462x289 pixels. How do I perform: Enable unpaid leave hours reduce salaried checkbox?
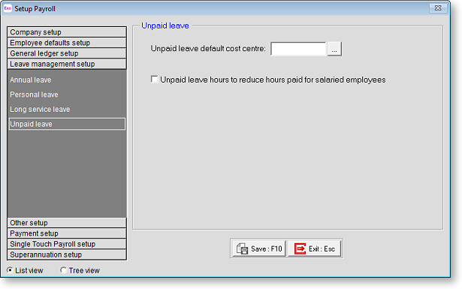[x=155, y=80]
